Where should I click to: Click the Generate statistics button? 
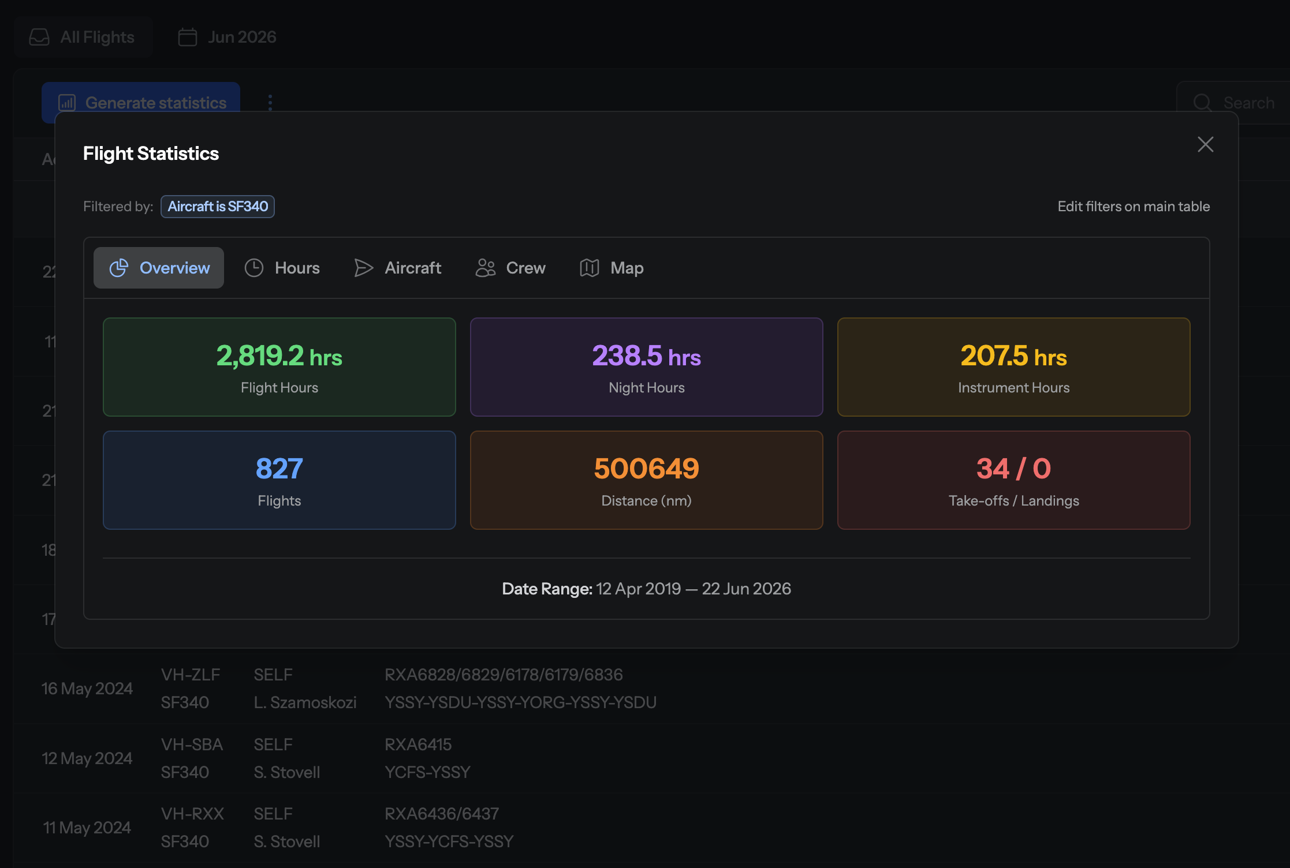pyautogui.click(x=141, y=103)
